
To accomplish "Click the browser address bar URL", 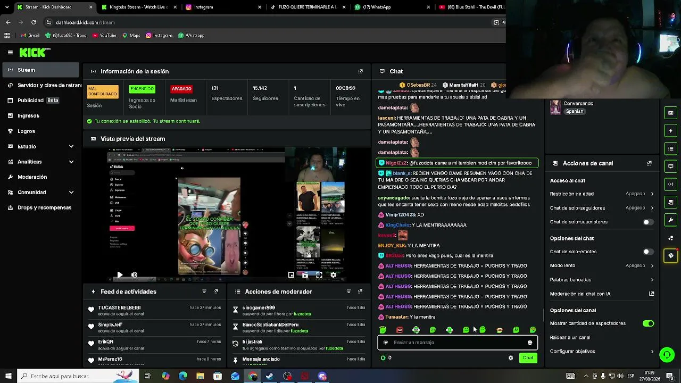I will 85,22.
